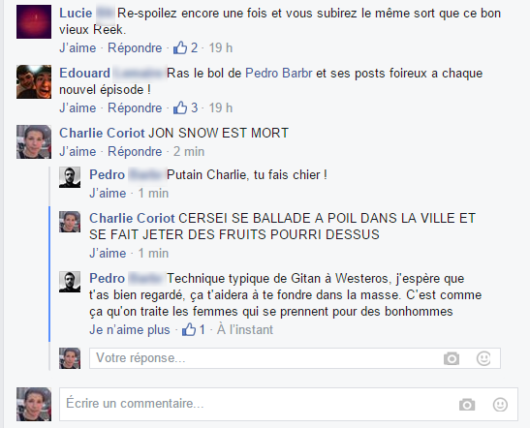Attach a photo via the comment box camera icon
Screen dimensions: 530x428
[x=467, y=405]
